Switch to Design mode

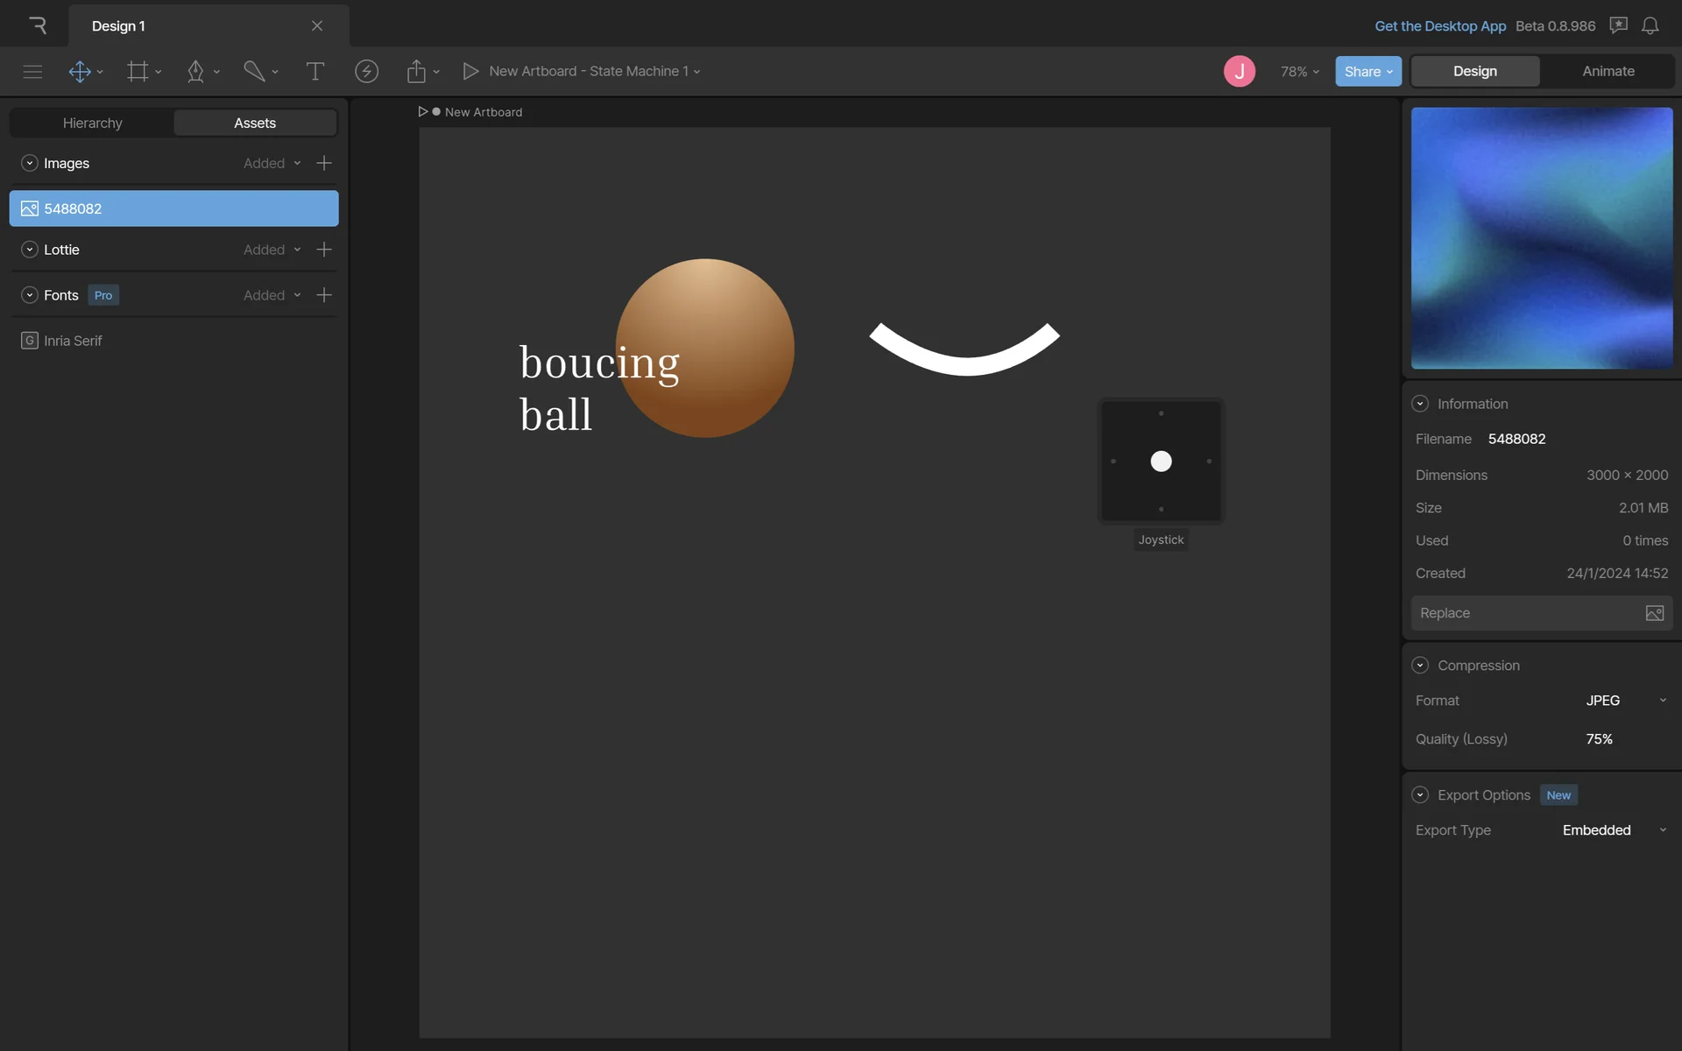coord(1474,71)
